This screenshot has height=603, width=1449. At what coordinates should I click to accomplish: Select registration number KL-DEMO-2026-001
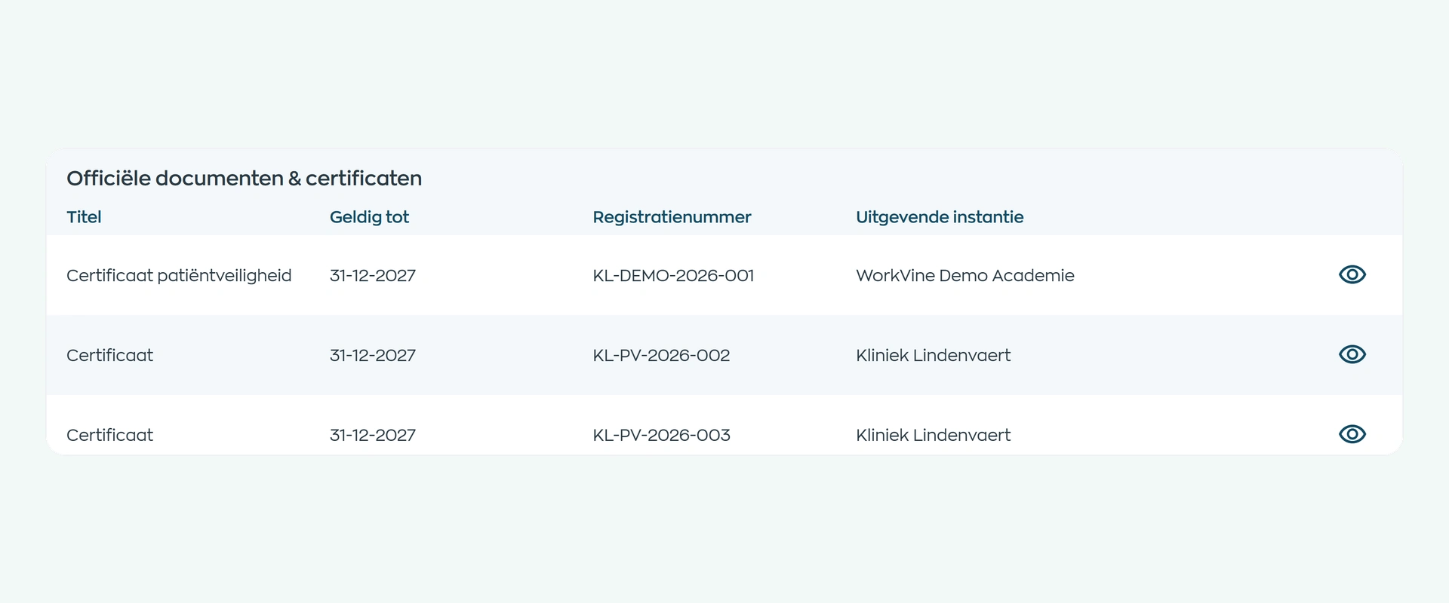673,276
